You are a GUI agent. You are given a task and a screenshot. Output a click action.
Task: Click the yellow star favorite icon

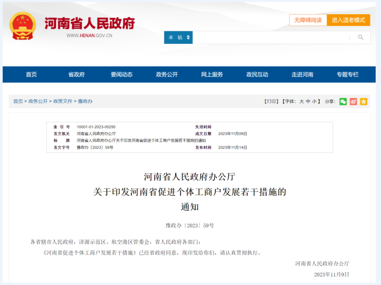pos(364,101)
